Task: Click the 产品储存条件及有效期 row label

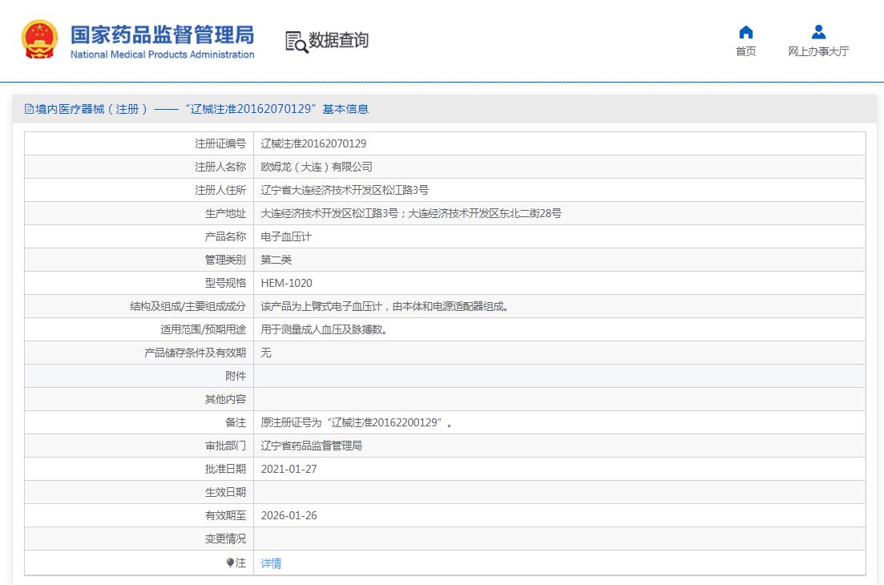Action: coord(195,353)
